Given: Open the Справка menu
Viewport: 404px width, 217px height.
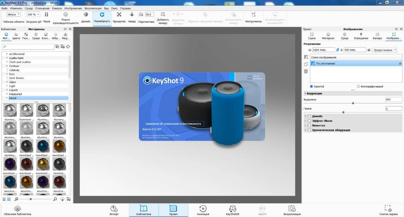Looking at the screenshot, I should (x=125, y=8).
